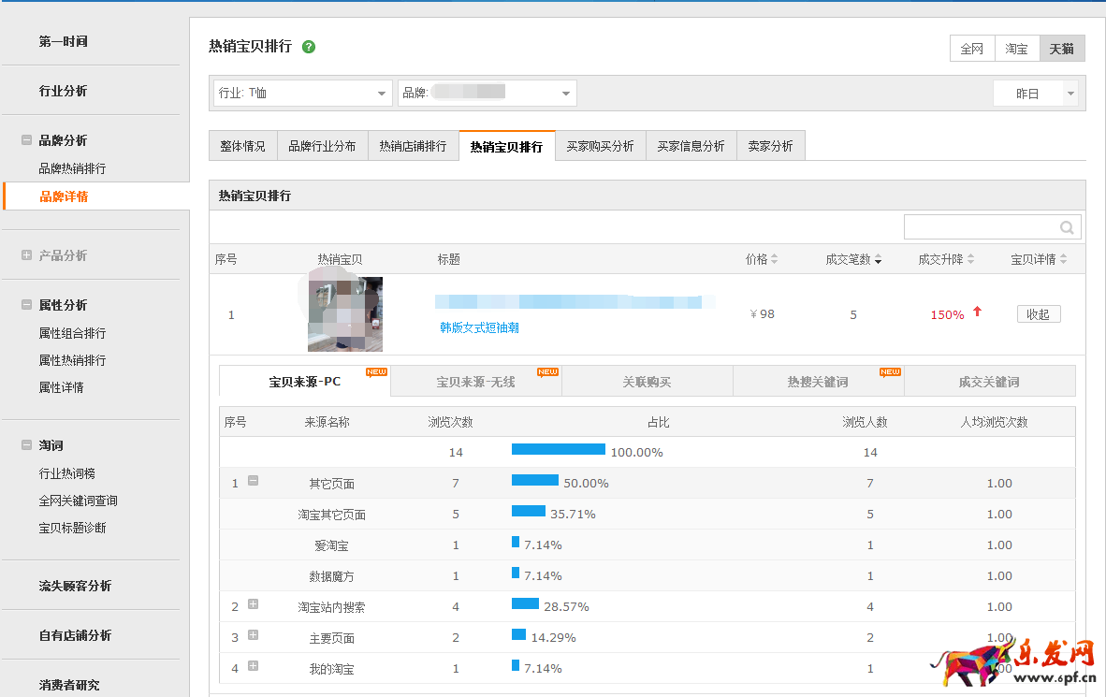Expand the 我的淘宝 source row

253,666
